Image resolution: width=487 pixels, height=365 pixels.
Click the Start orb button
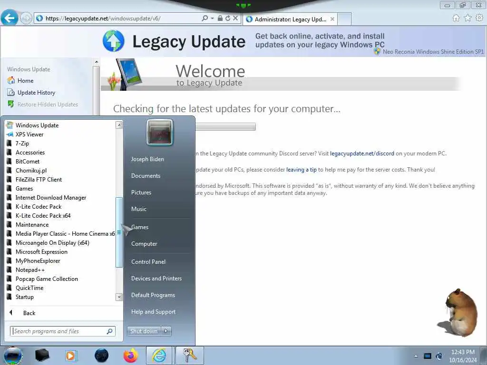(x=12, y=355)
